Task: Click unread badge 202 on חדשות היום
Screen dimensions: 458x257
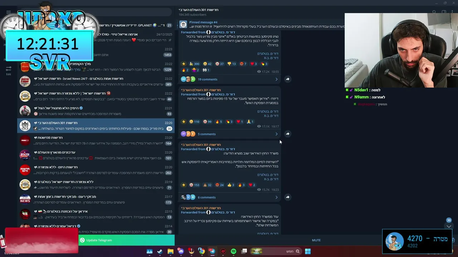Action: point(169,173)
